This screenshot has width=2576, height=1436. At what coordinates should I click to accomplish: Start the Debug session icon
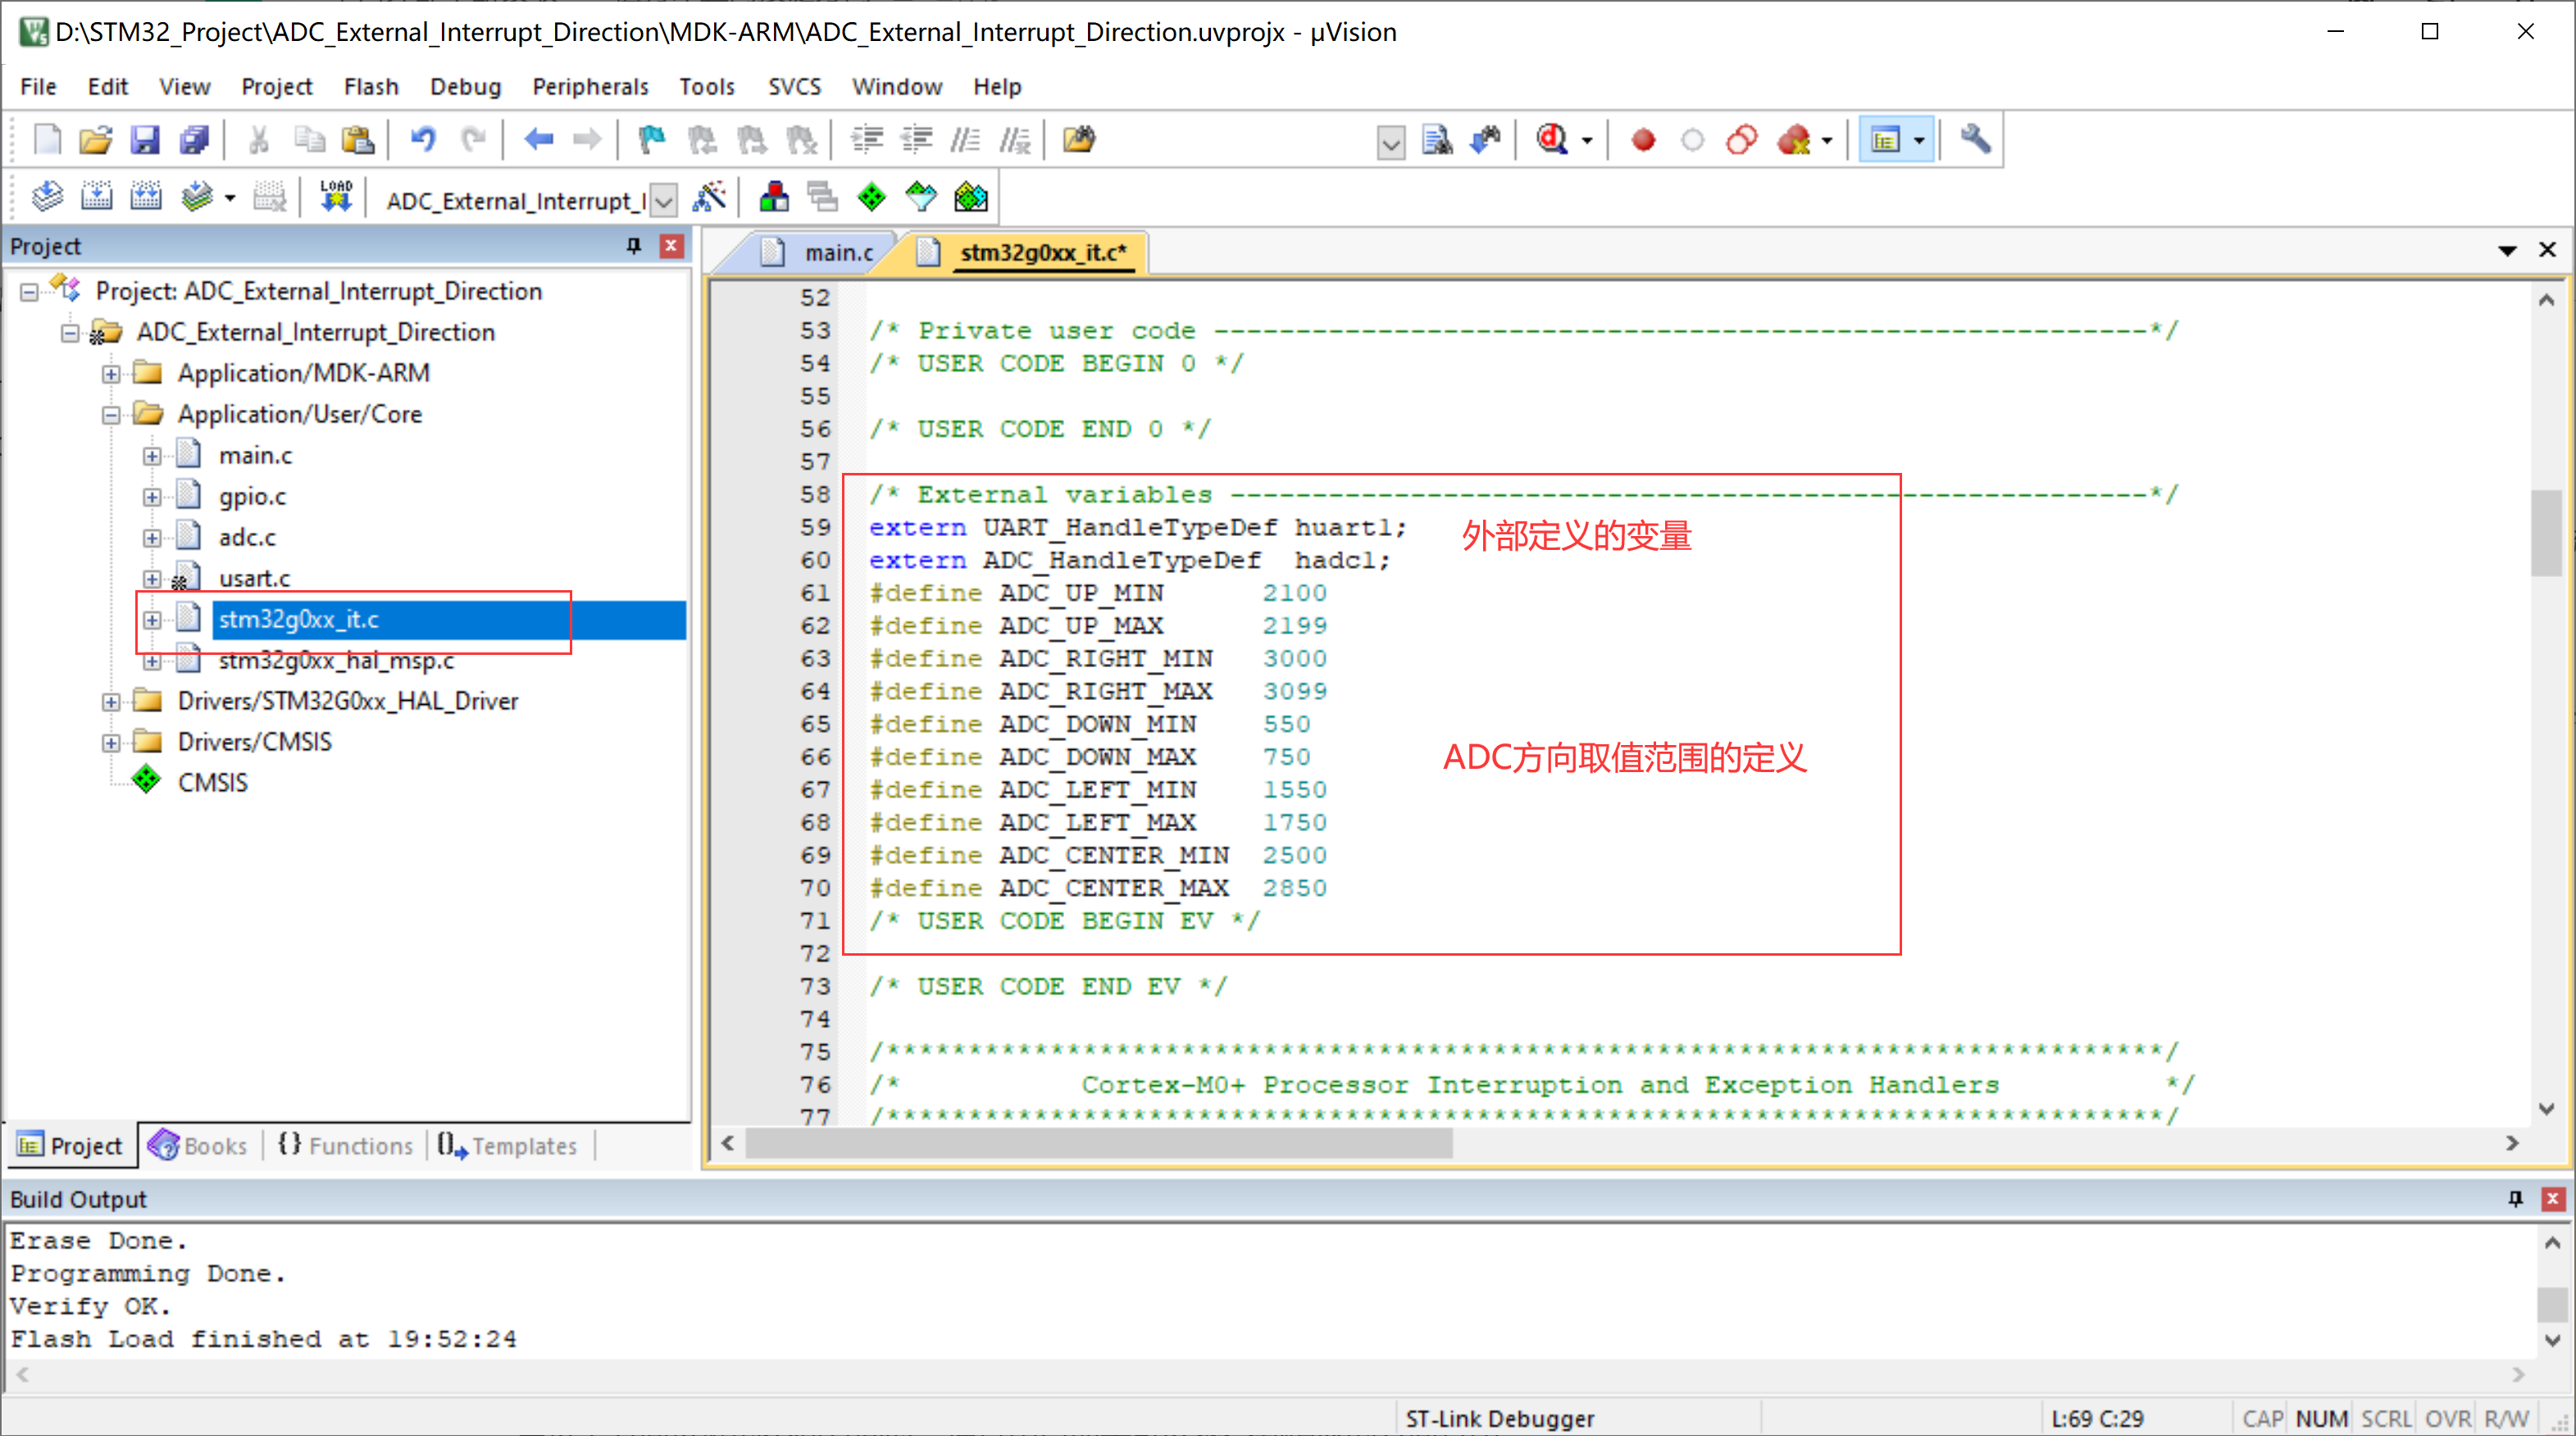[1551, 139]
